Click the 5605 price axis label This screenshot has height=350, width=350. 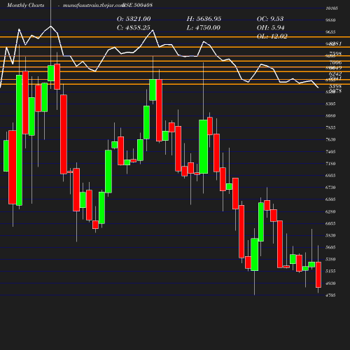tap(330, 247)
